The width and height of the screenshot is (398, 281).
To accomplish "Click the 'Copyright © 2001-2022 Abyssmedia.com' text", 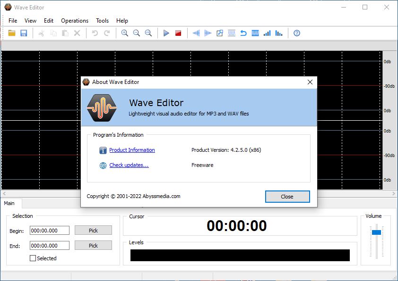I will click(133, 196).
